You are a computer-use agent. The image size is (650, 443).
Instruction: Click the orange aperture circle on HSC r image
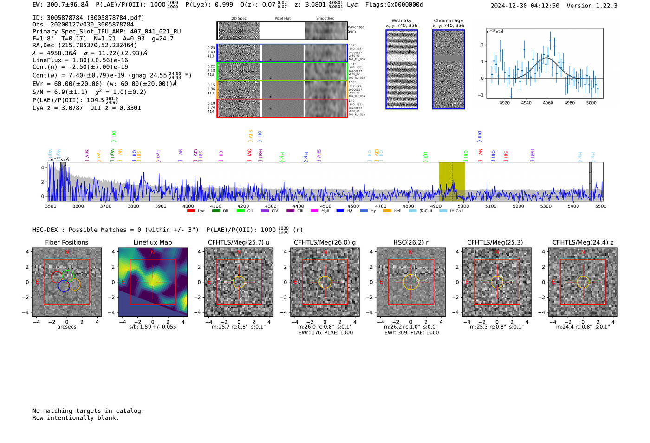[411, 282]
